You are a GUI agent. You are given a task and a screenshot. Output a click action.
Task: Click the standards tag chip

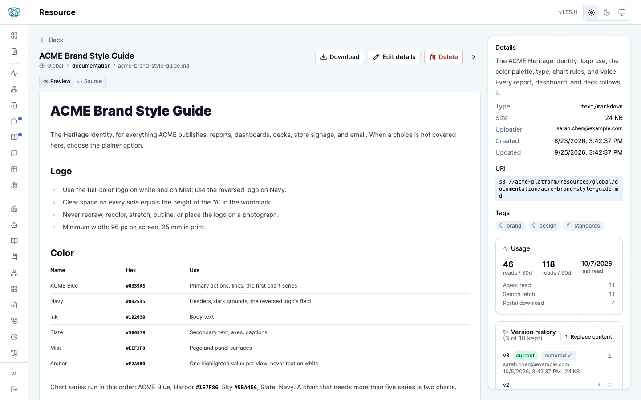click(584, 226)
